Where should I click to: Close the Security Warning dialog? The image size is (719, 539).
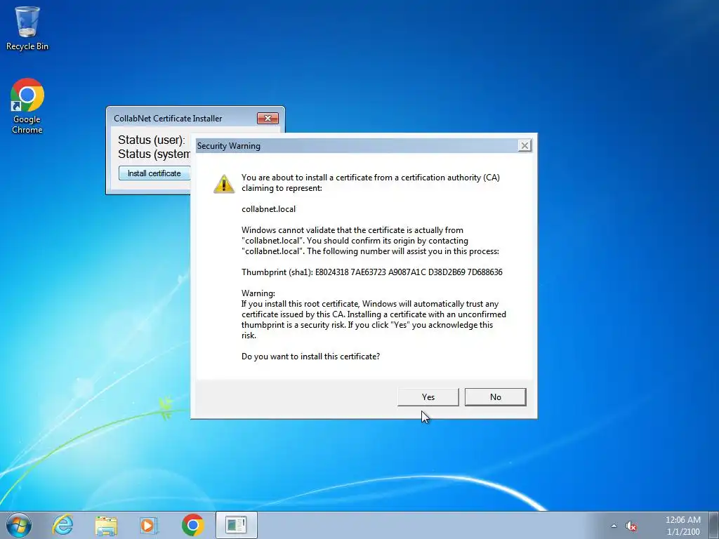524,146
